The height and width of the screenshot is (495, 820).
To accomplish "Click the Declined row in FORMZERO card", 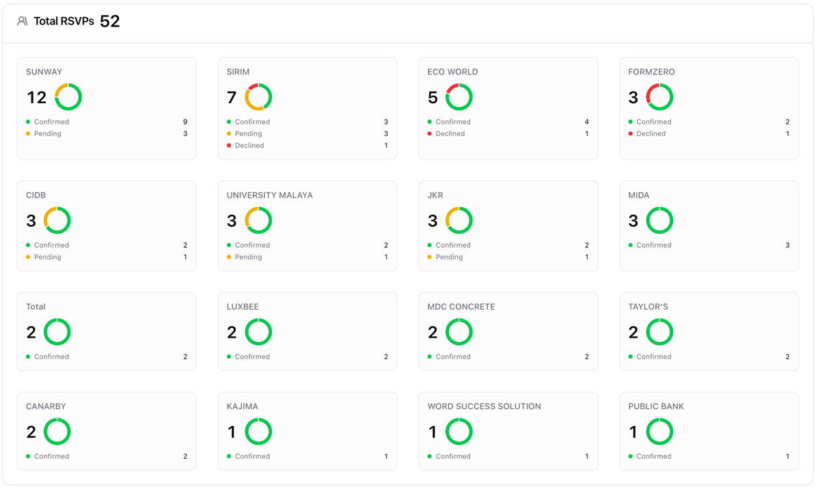I will point(709,133).
